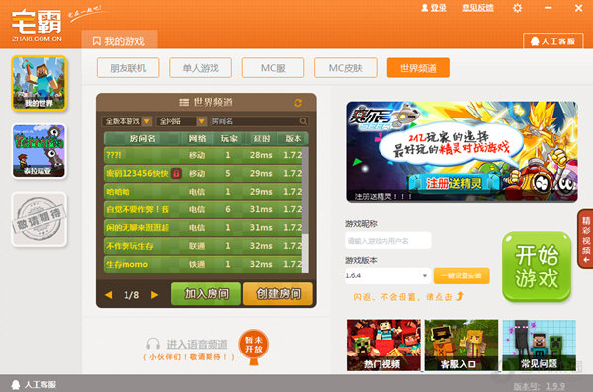Select the Minecraft 我的世界 game icon

tap(39, 83)
